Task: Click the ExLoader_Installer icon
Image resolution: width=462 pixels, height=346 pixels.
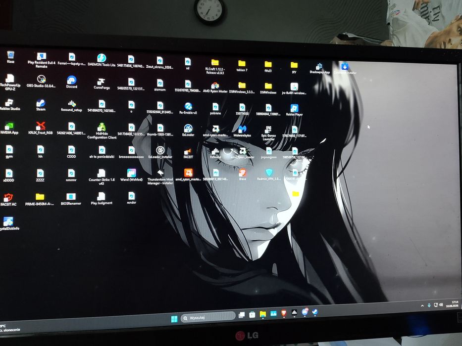Action: coord(160,152)
